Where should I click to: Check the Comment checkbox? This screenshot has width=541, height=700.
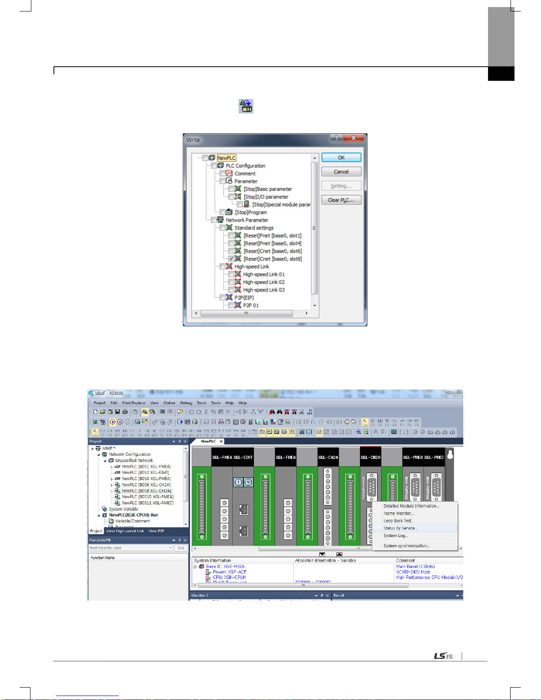pos(223,174)
